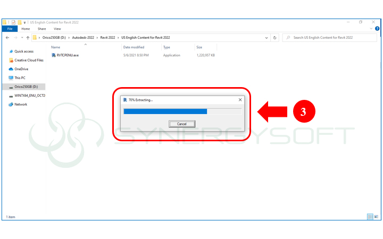
Task: Open recent locations dropdown arrow
Action: (x=22, y=38)
